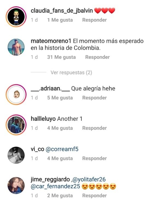153x201 pixels.
Task: Tap mateomoreno1's profile avatar
Action: (x=16, y=47)
